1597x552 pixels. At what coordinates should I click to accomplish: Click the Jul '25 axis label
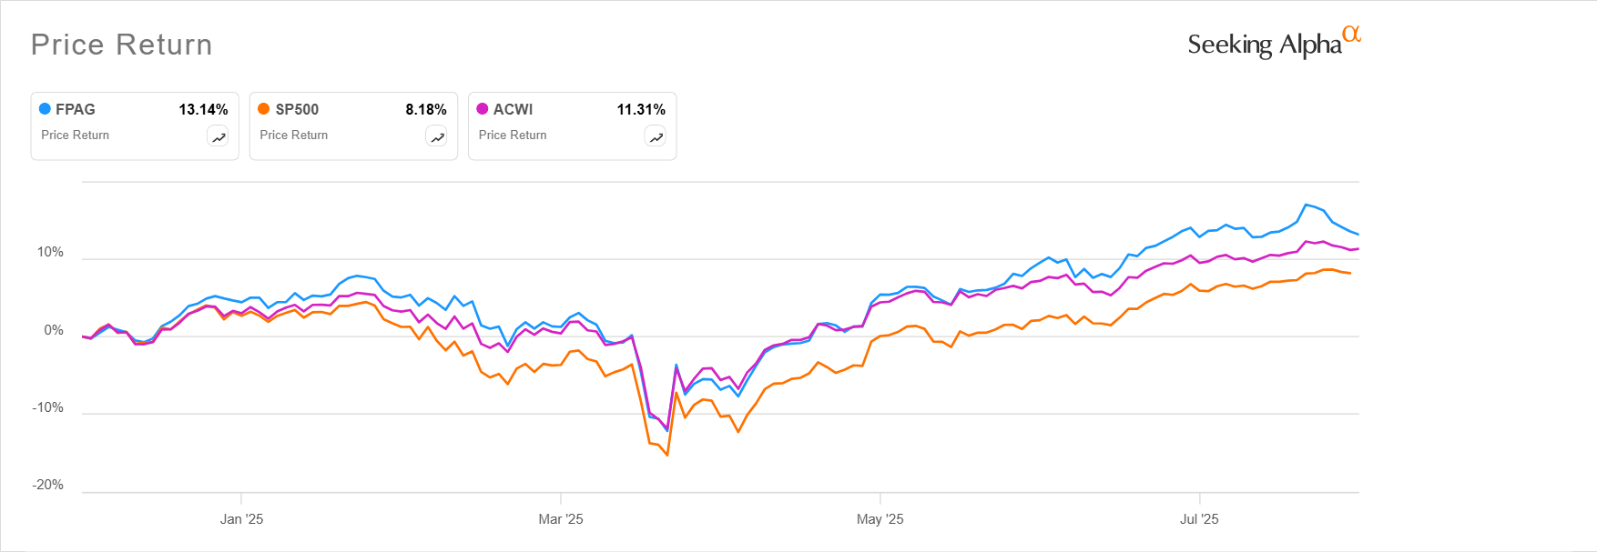coord(1199,519)
